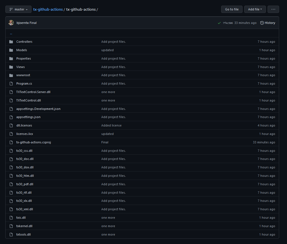Click the Controllers folder name
This screenshot has height=244, width=287.
point(24,42)
